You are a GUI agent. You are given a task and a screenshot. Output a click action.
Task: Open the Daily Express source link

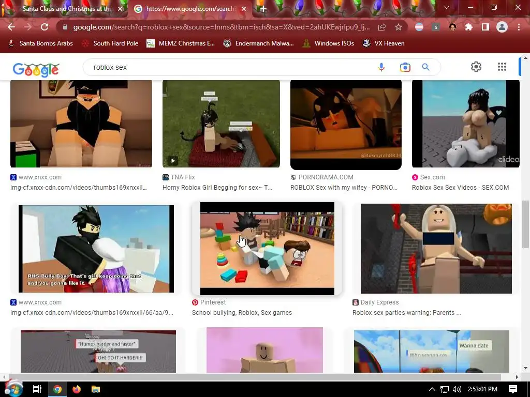[376, 302]
